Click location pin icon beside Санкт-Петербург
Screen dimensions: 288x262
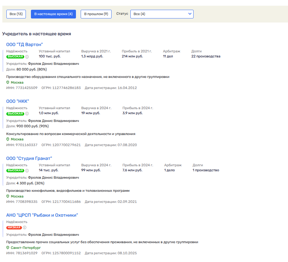8,248
